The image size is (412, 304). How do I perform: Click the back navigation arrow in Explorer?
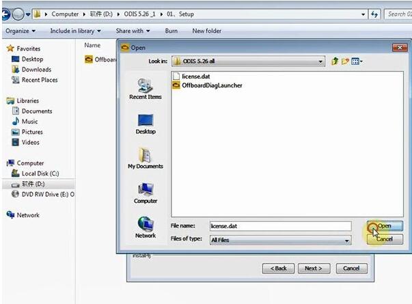point(5,14)
